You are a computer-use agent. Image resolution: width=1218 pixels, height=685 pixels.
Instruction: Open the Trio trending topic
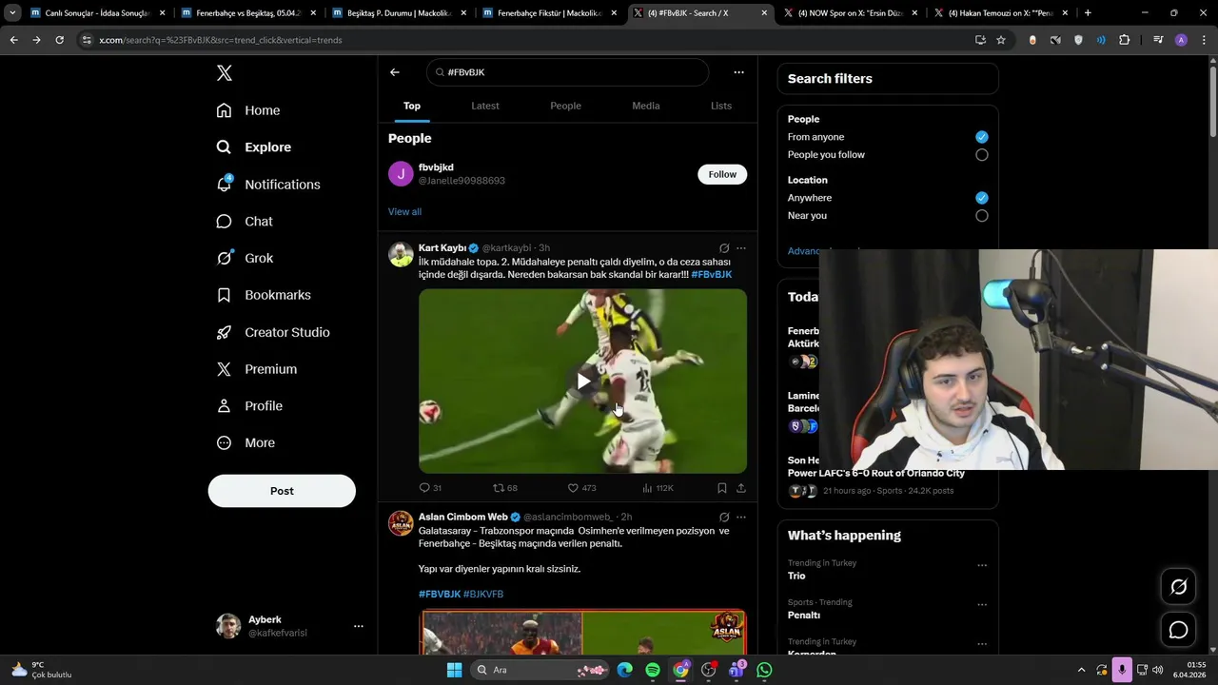tap(796, 576)
